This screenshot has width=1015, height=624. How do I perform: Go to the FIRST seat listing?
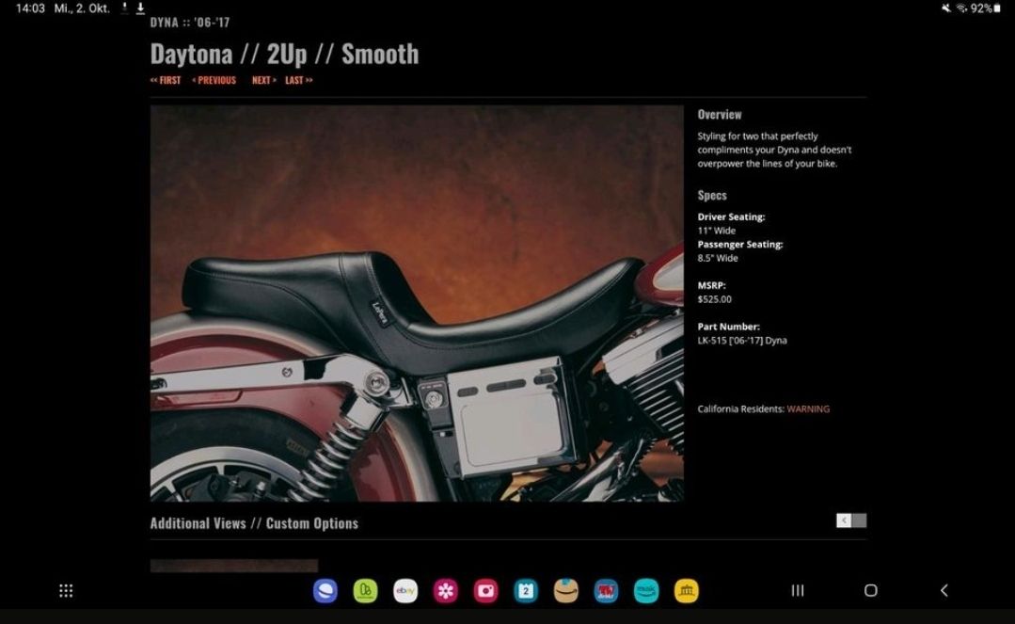(166, 81)
